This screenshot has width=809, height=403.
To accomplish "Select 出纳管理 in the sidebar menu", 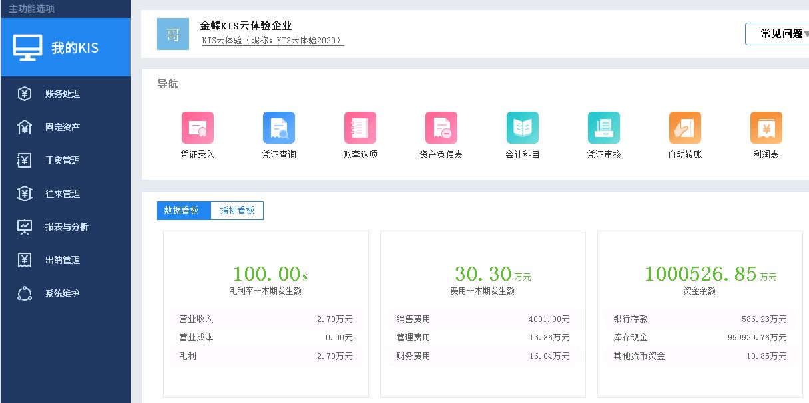I will (x=65, y=260).
